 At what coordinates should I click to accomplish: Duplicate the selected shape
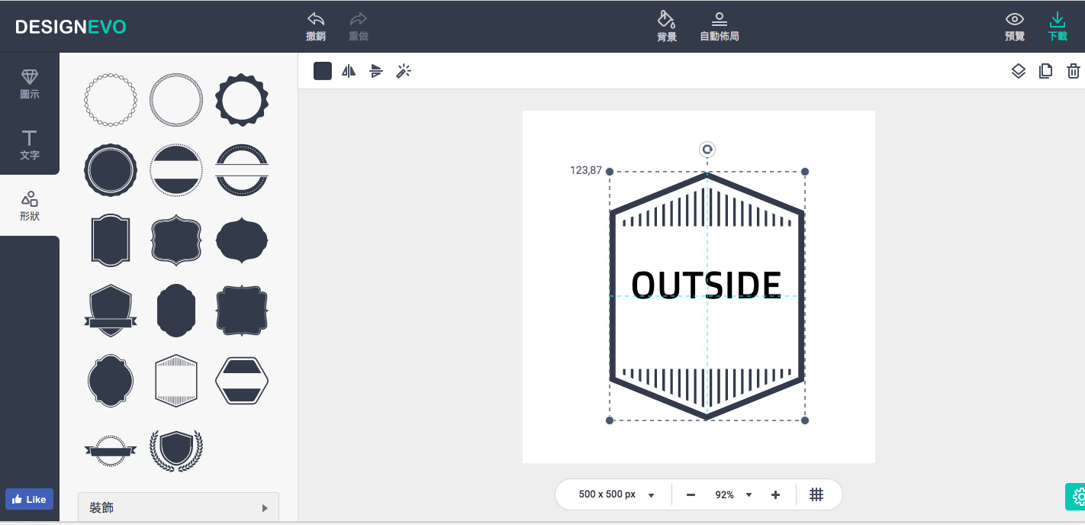click(1045, 71)
